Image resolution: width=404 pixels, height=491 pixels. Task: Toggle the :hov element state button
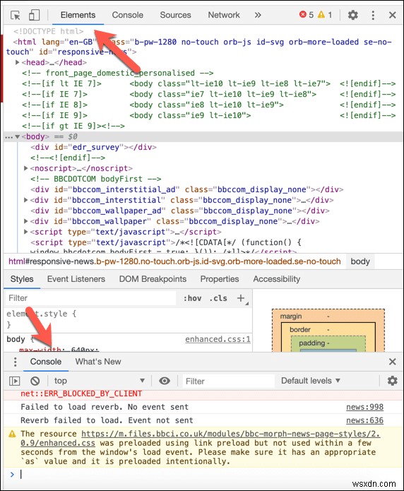[192, 298]
